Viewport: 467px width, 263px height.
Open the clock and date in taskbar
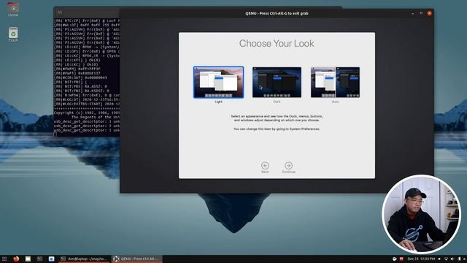coord(421,259)
